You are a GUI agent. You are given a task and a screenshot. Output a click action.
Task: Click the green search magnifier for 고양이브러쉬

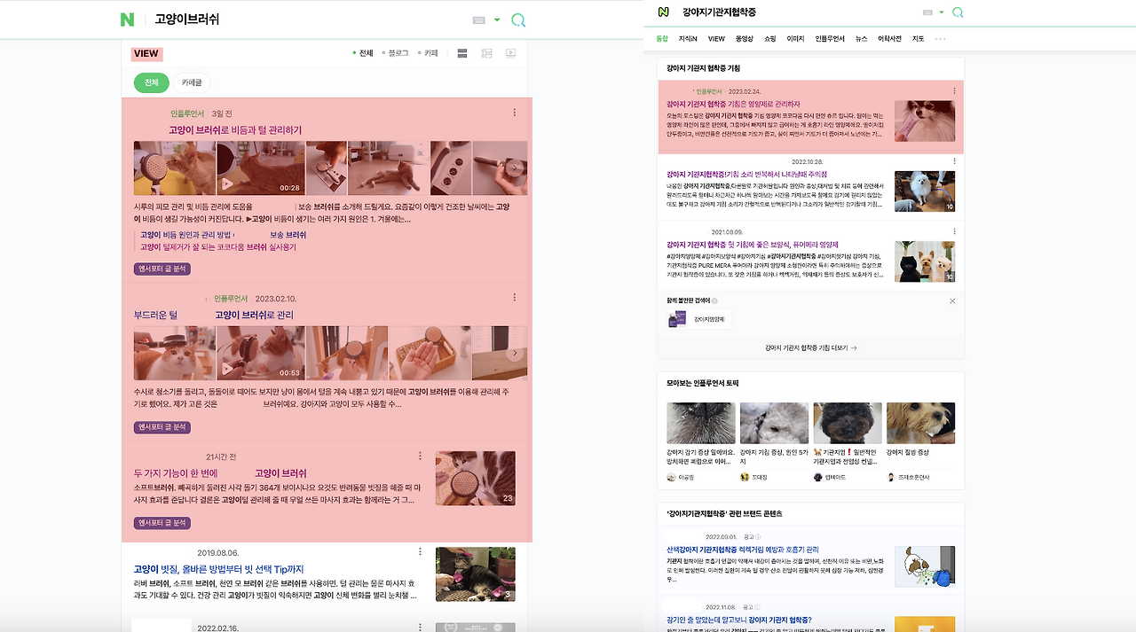tap(517, 19)
